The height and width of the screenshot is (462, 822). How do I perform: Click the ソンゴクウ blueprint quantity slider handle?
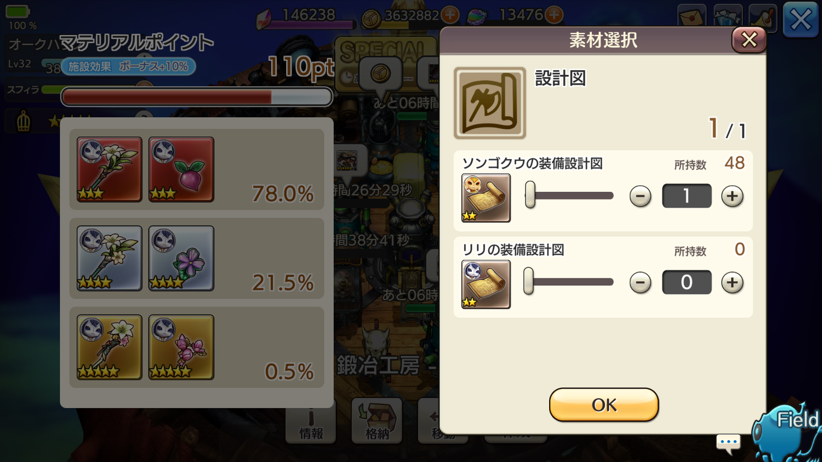(x=530, y=195)
